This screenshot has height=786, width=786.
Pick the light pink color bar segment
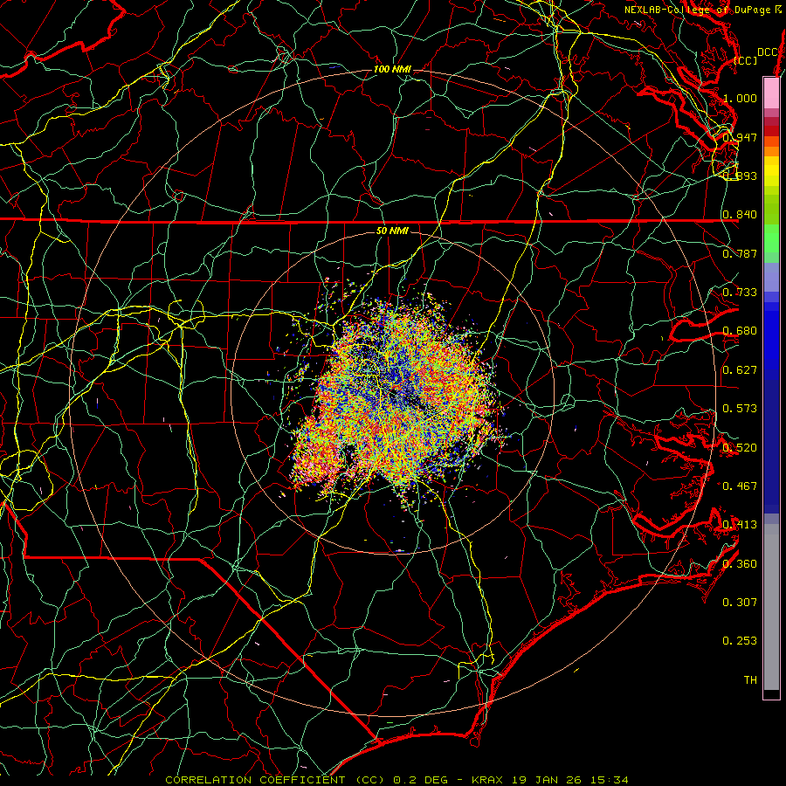click(x=771, y=93)
